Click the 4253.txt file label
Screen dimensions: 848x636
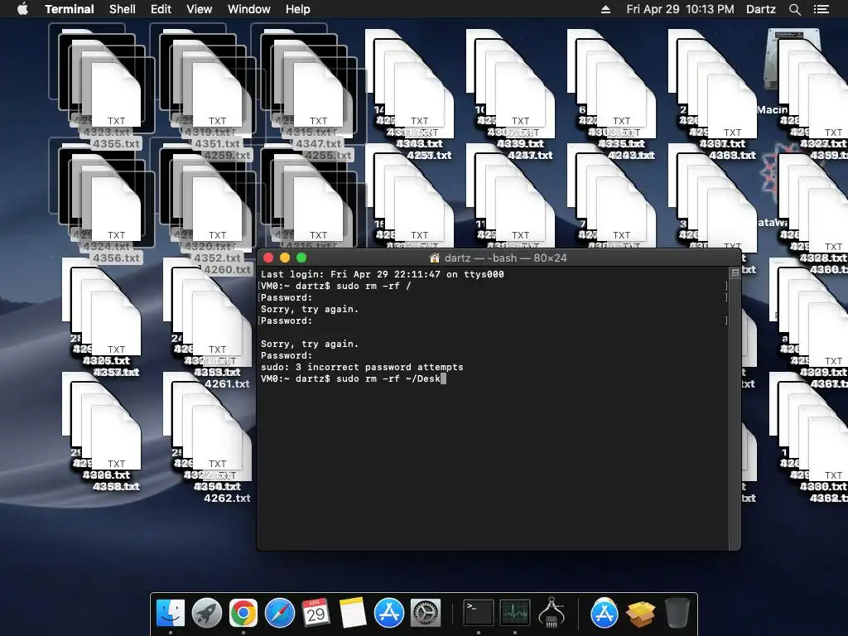pyautogui.click(x=429, y=155)
